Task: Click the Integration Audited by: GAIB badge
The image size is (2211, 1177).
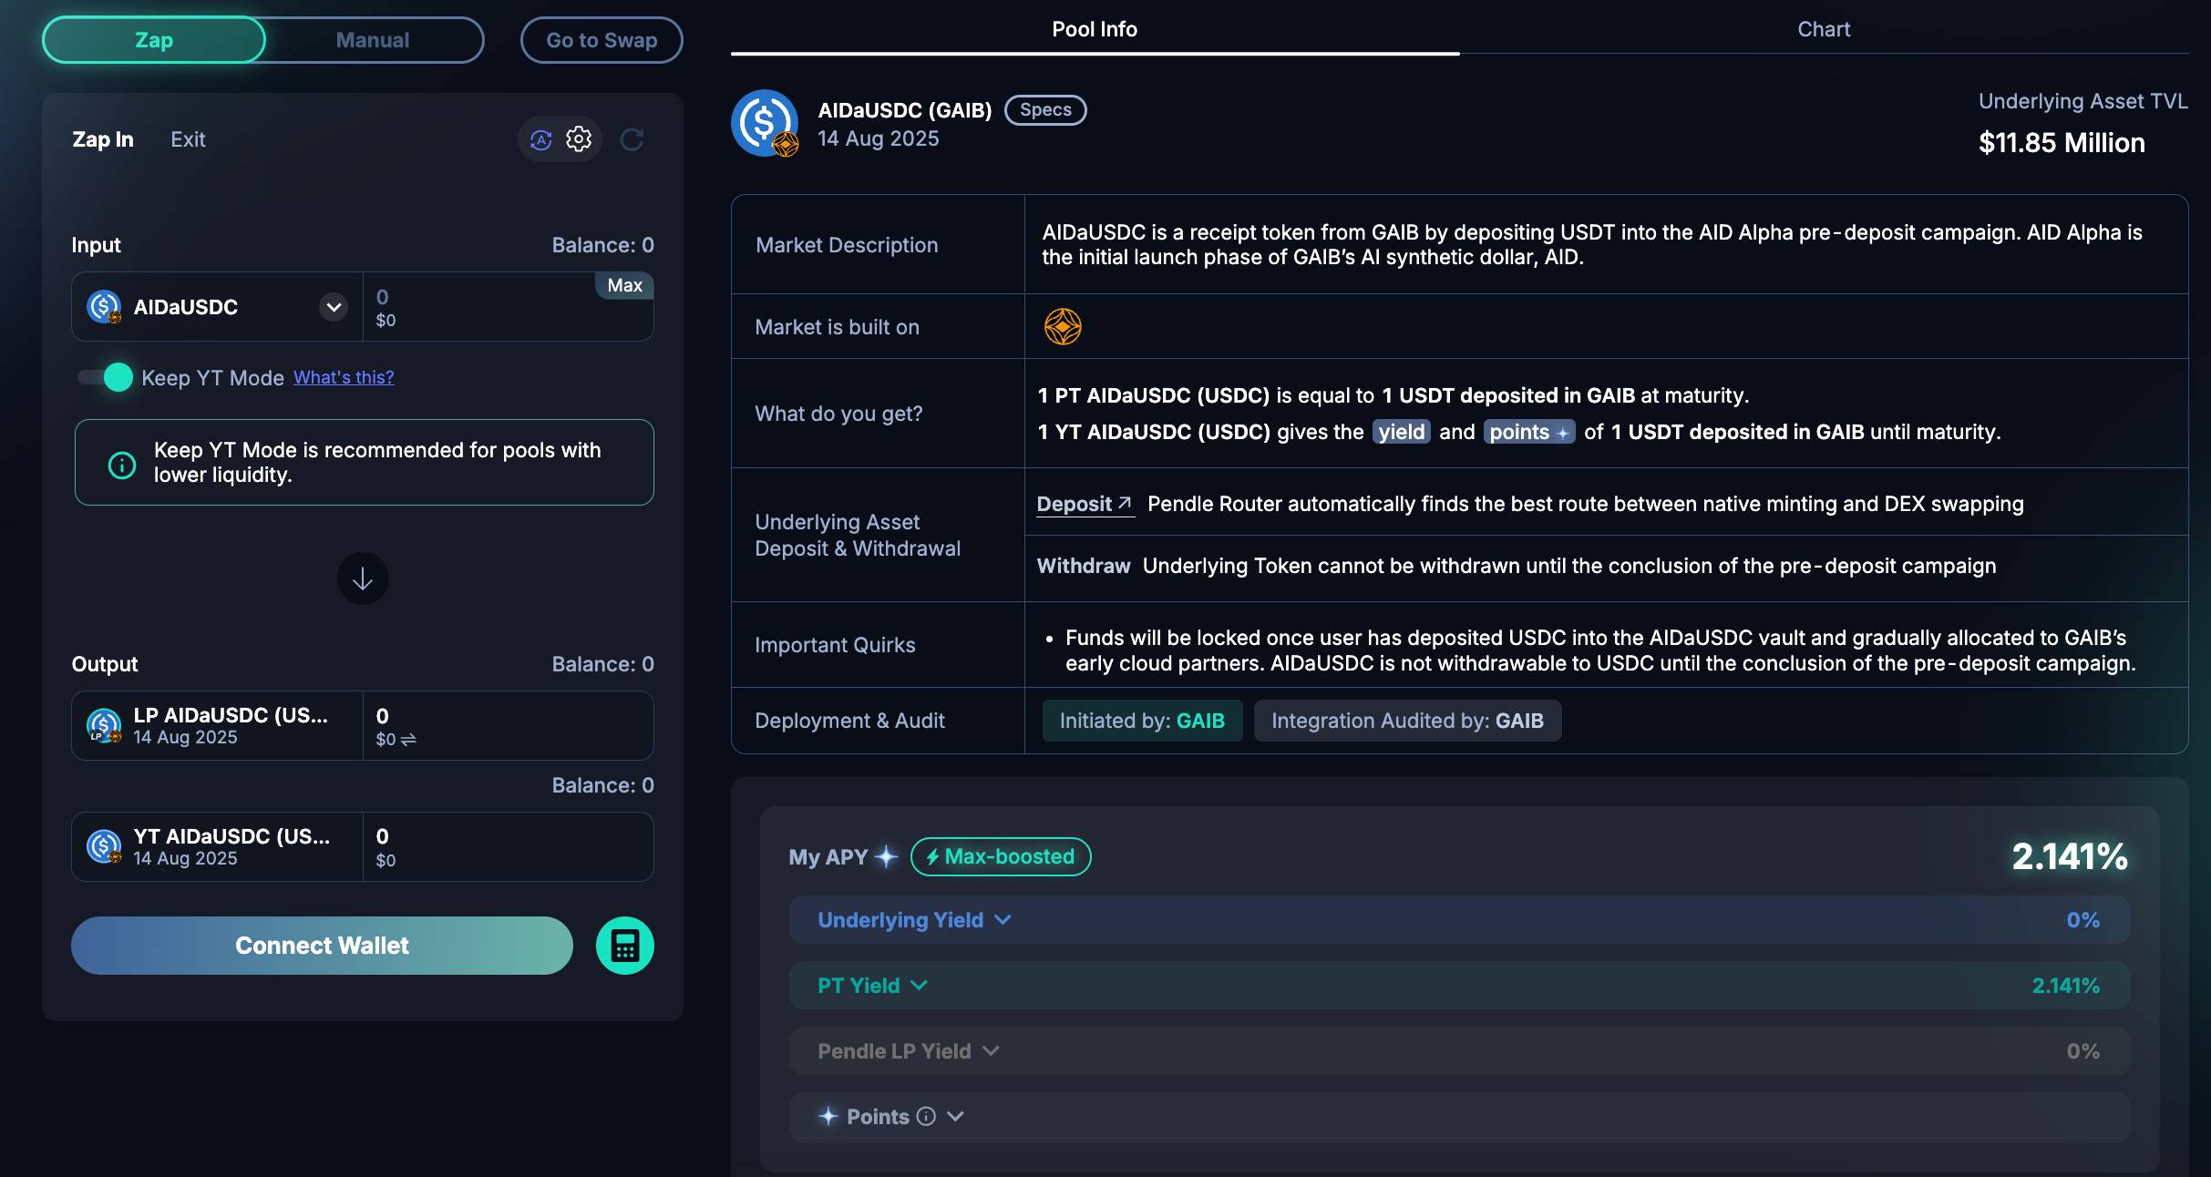Action: coord(1407,721)
